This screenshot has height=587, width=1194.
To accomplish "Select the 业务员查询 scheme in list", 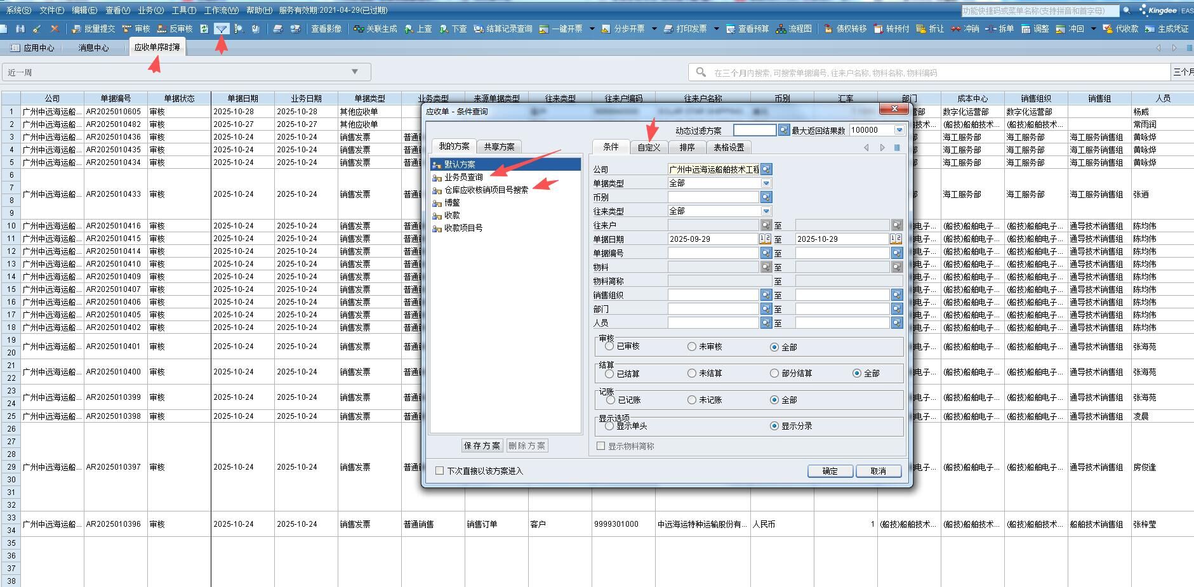I will [463, 177].
